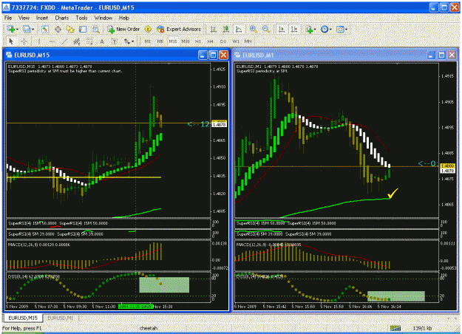
Task: Click the connection status bars icon
Action: (x=395, y=328)
